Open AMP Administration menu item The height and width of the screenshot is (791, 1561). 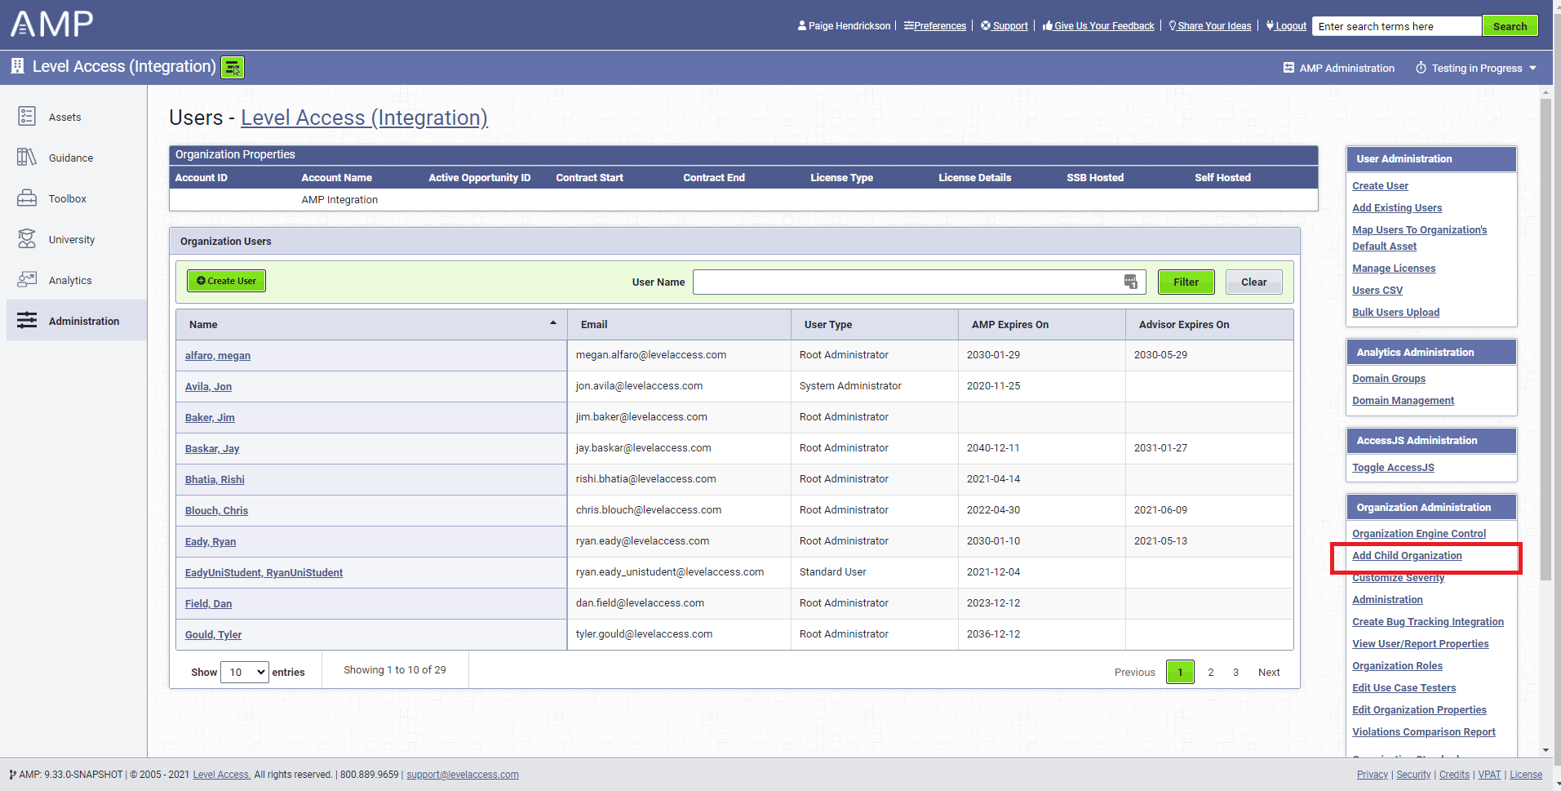[1339, 68]
